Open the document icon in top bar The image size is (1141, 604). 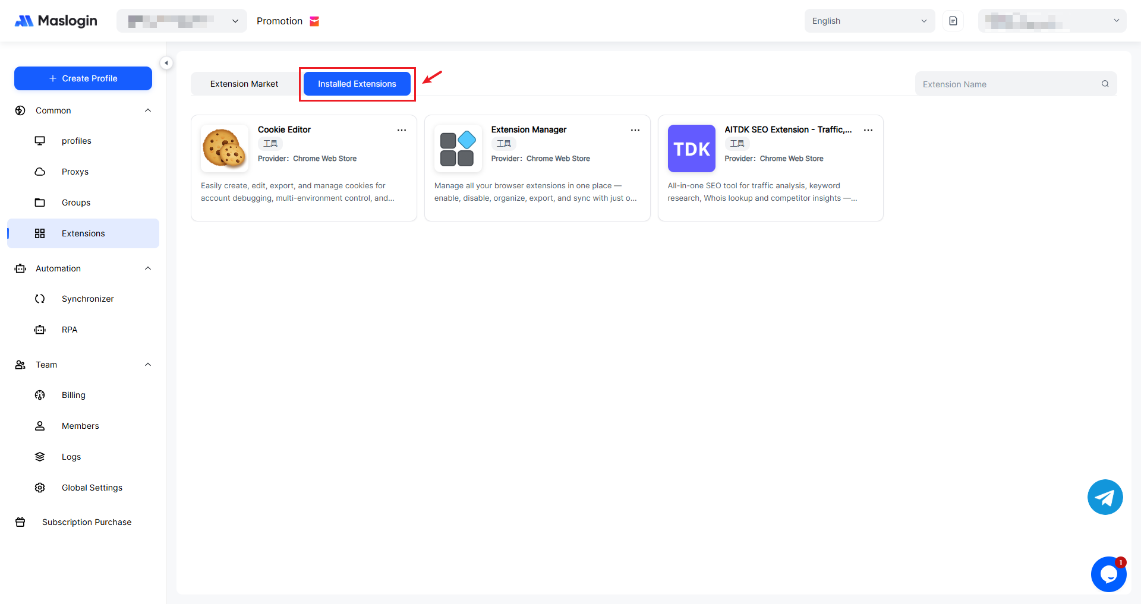953,21
